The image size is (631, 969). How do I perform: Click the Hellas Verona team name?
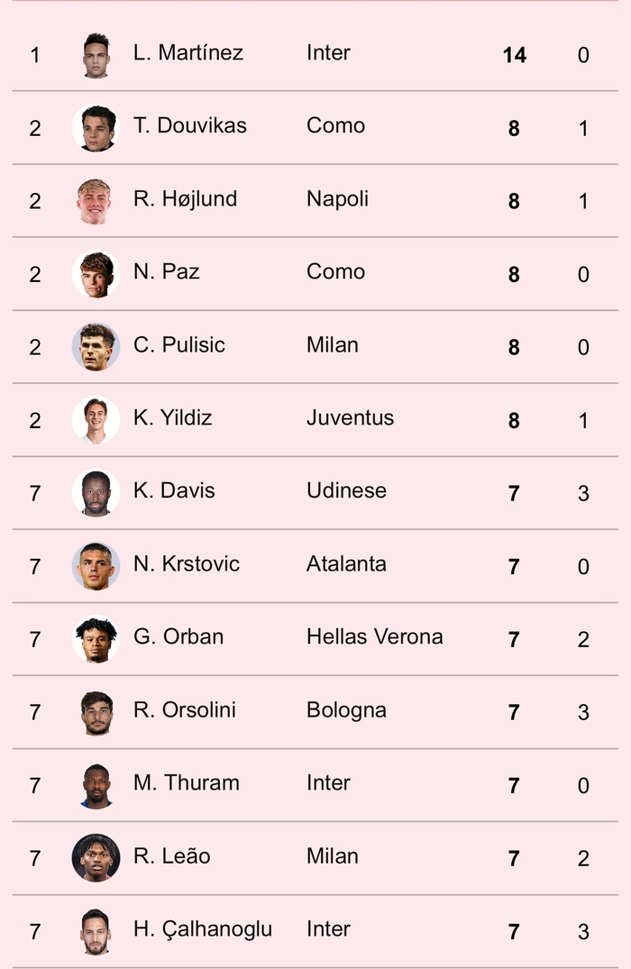[x=375, y=637]
